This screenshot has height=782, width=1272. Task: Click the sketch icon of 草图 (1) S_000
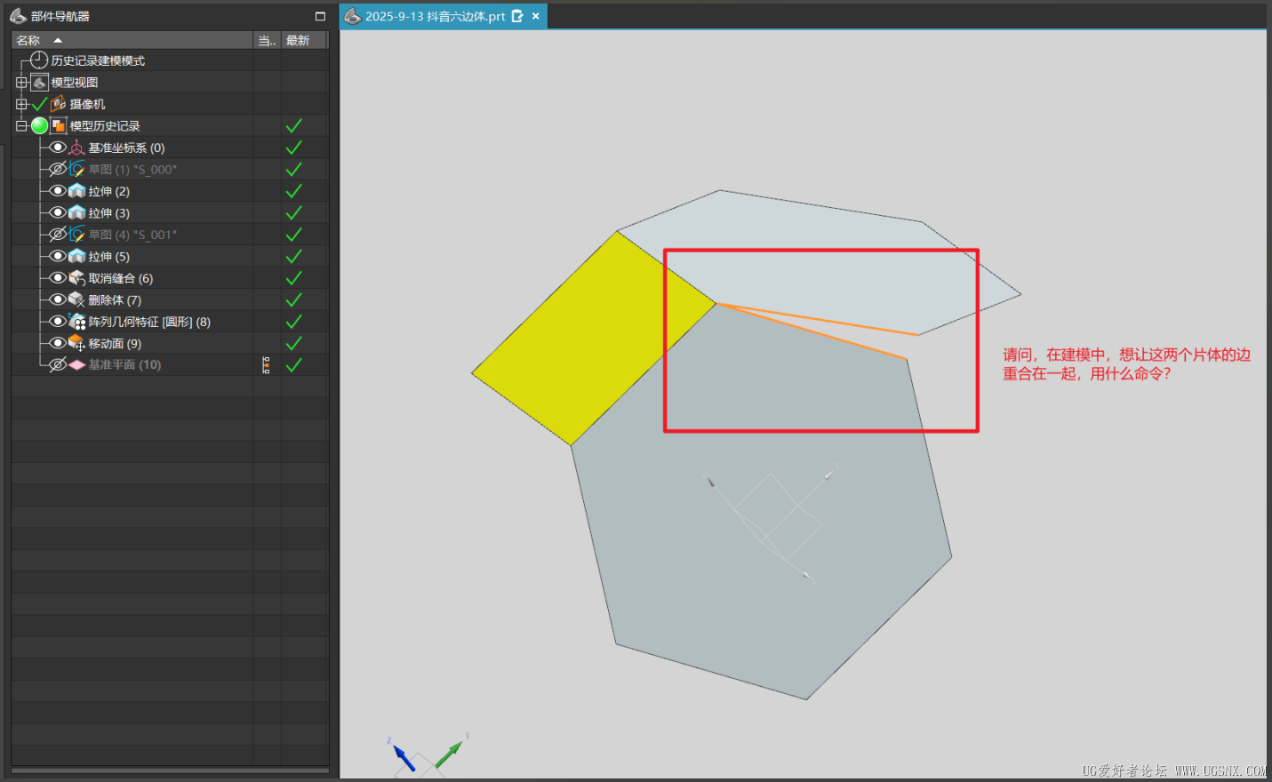click(x=77, y=170)
